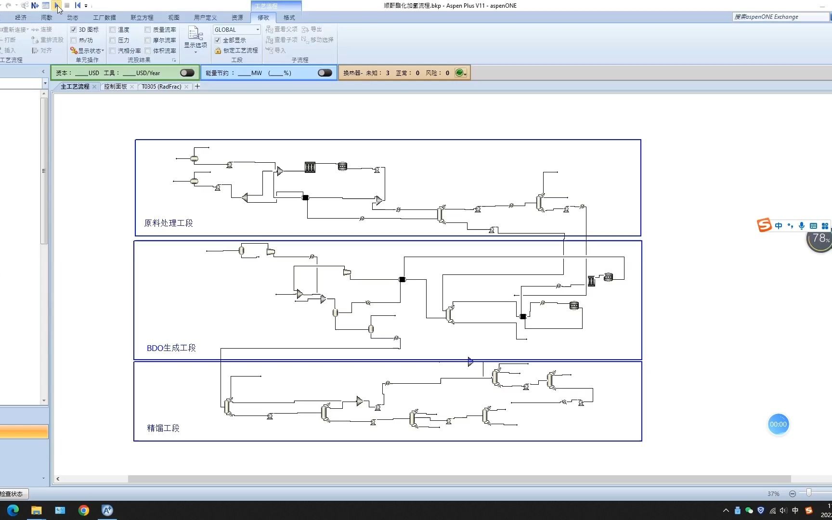Open the 用户定义 ribbon tab

tap(206, 17)
